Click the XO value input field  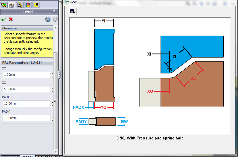point(26,75)
